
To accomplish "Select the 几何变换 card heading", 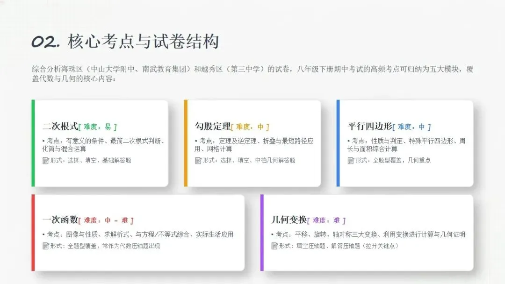I will pos(289,220).
